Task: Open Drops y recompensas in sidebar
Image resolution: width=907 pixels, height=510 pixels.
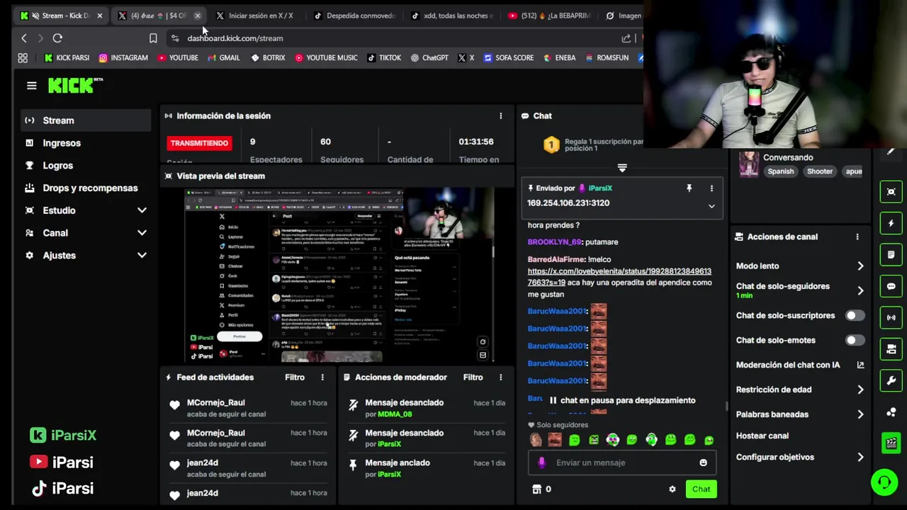Action: pos(86,188)
